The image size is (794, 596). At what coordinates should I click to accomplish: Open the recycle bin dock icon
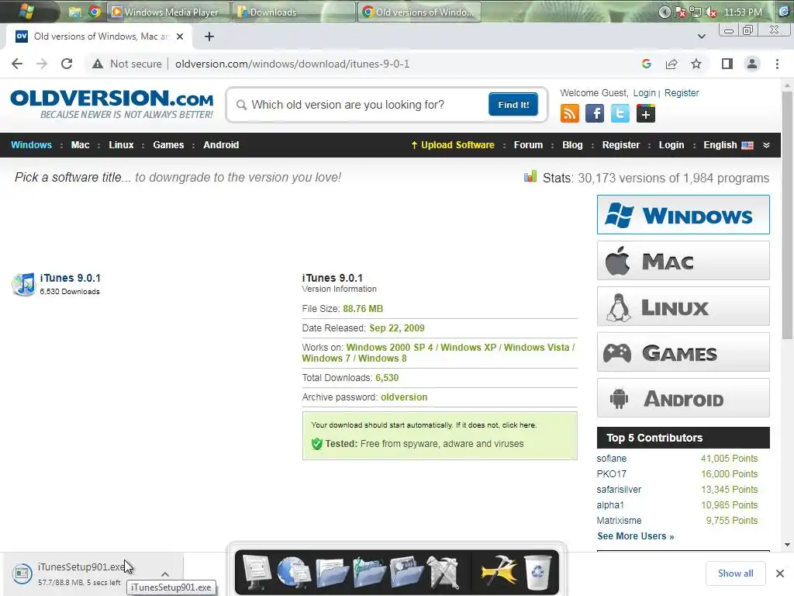tap(538, 572)
